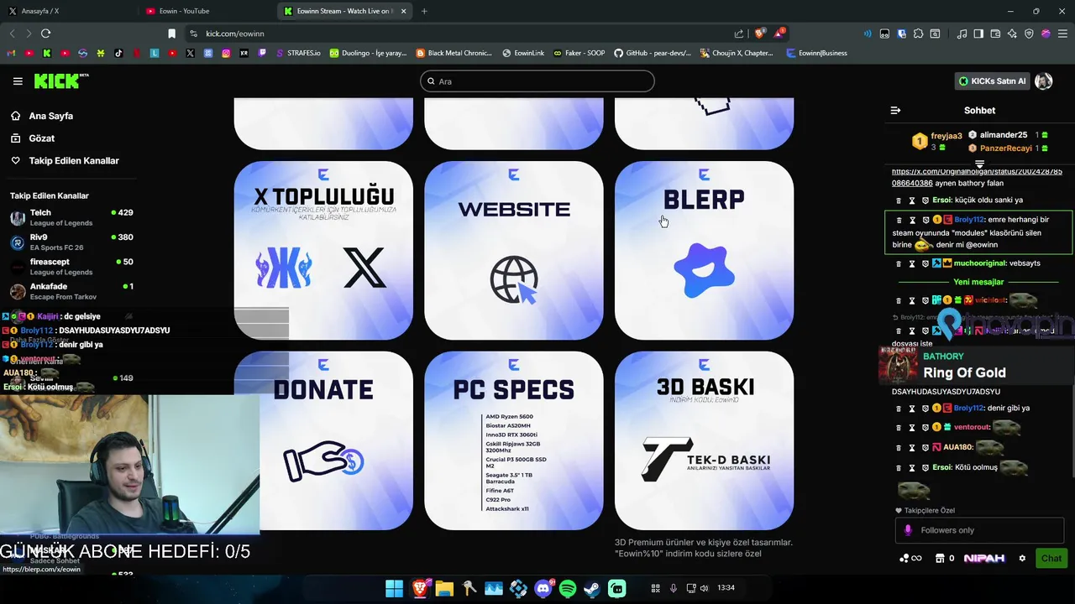
Task: Open the STRAFES.io bookmark
Action: [x=297, y=53]
